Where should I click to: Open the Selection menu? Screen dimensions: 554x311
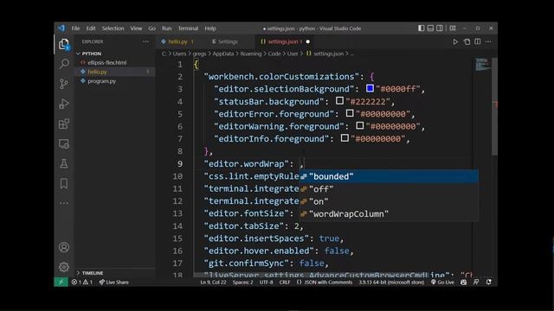[x=113, y=29]
